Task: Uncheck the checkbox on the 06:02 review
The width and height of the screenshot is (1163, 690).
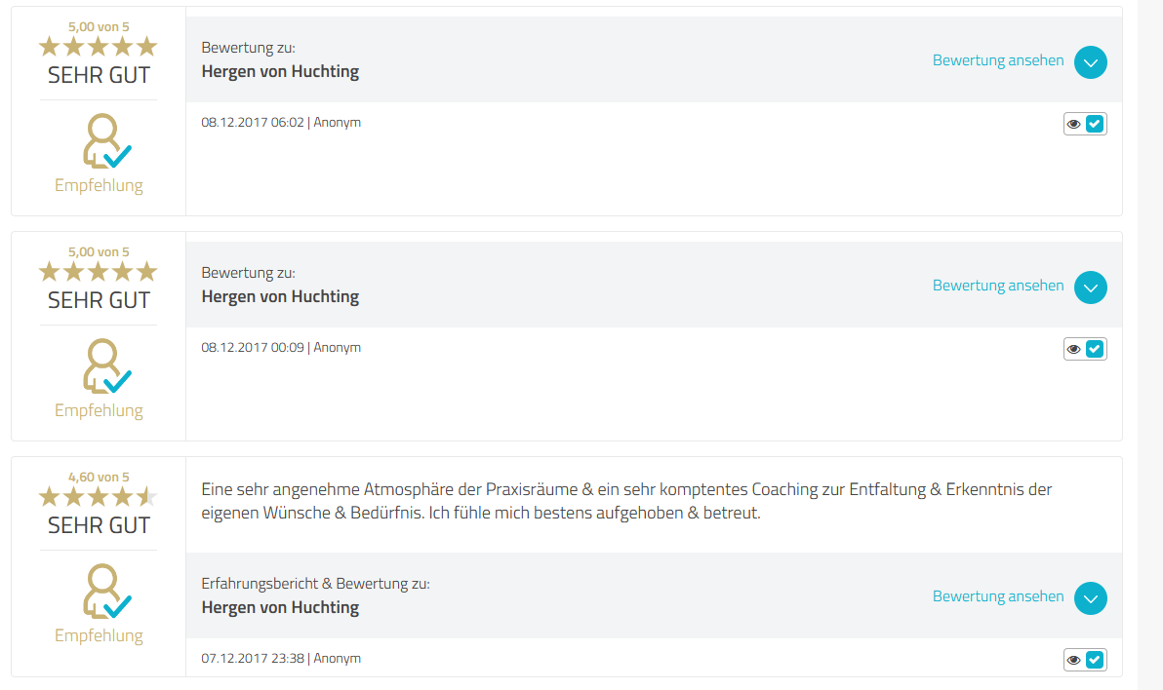Action: 1095,124
